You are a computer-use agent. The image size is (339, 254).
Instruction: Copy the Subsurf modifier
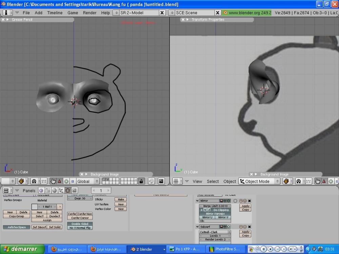coord(245,235)
